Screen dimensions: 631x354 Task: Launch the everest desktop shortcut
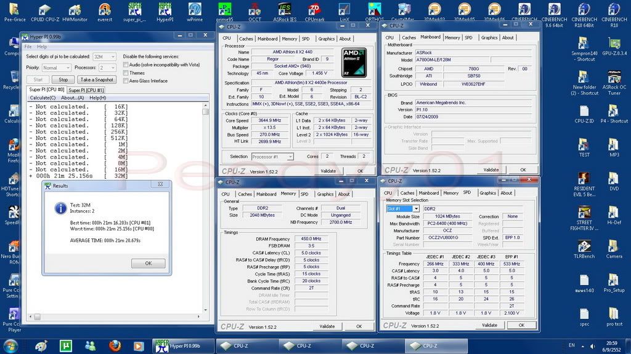click(x=105, y=12)
